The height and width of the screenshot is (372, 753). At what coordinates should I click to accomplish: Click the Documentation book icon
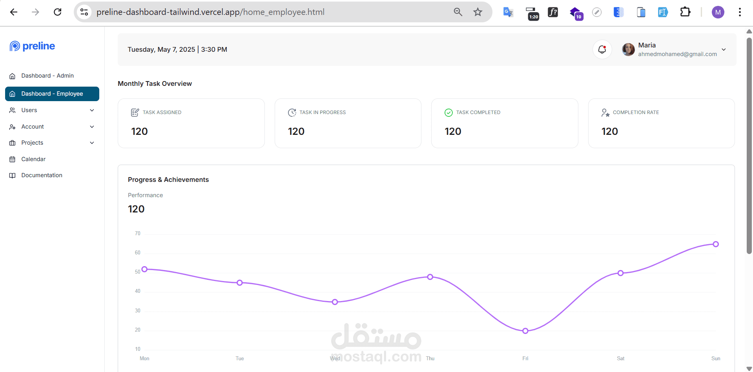pyautogui.click(x=13, y=175)
